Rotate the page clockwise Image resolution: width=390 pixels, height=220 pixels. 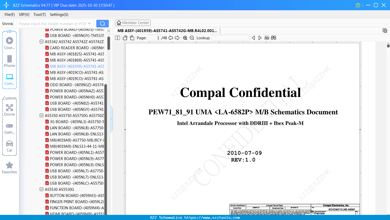[x=132, y=38]
